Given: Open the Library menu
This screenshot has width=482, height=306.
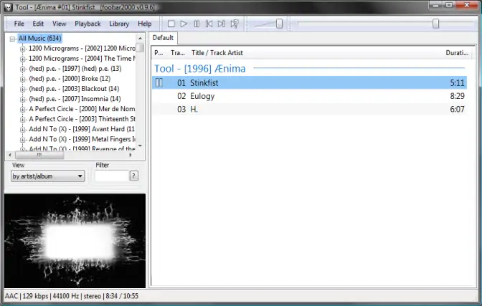Looking at the screenshot, I should pyautogui.click(x=119, y=24).
